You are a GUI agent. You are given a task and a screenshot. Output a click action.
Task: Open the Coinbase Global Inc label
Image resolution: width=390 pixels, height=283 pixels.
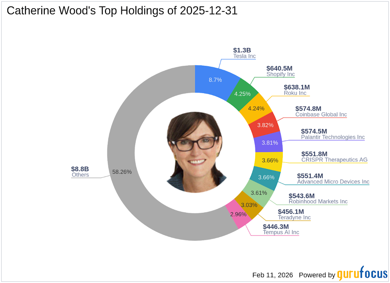pos(321,114)
